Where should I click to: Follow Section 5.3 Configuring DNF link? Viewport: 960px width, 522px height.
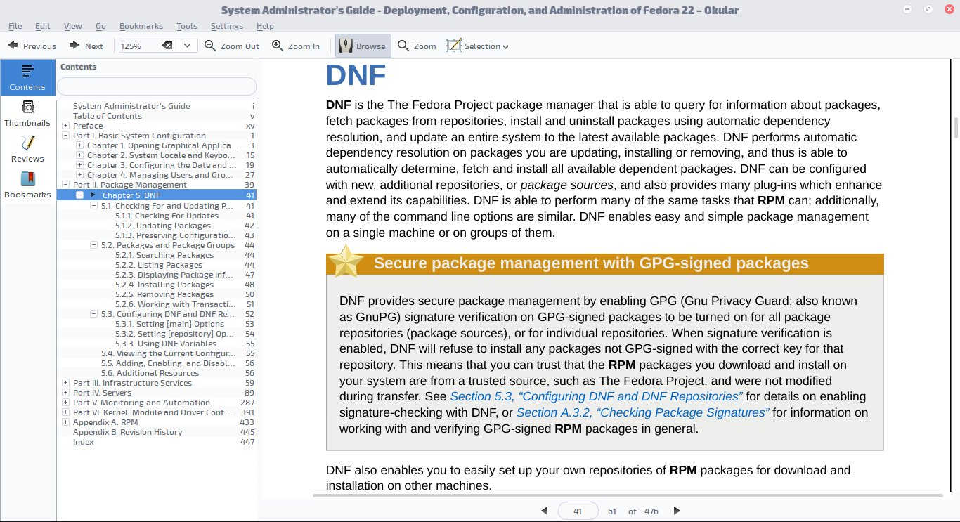(596, 396)
